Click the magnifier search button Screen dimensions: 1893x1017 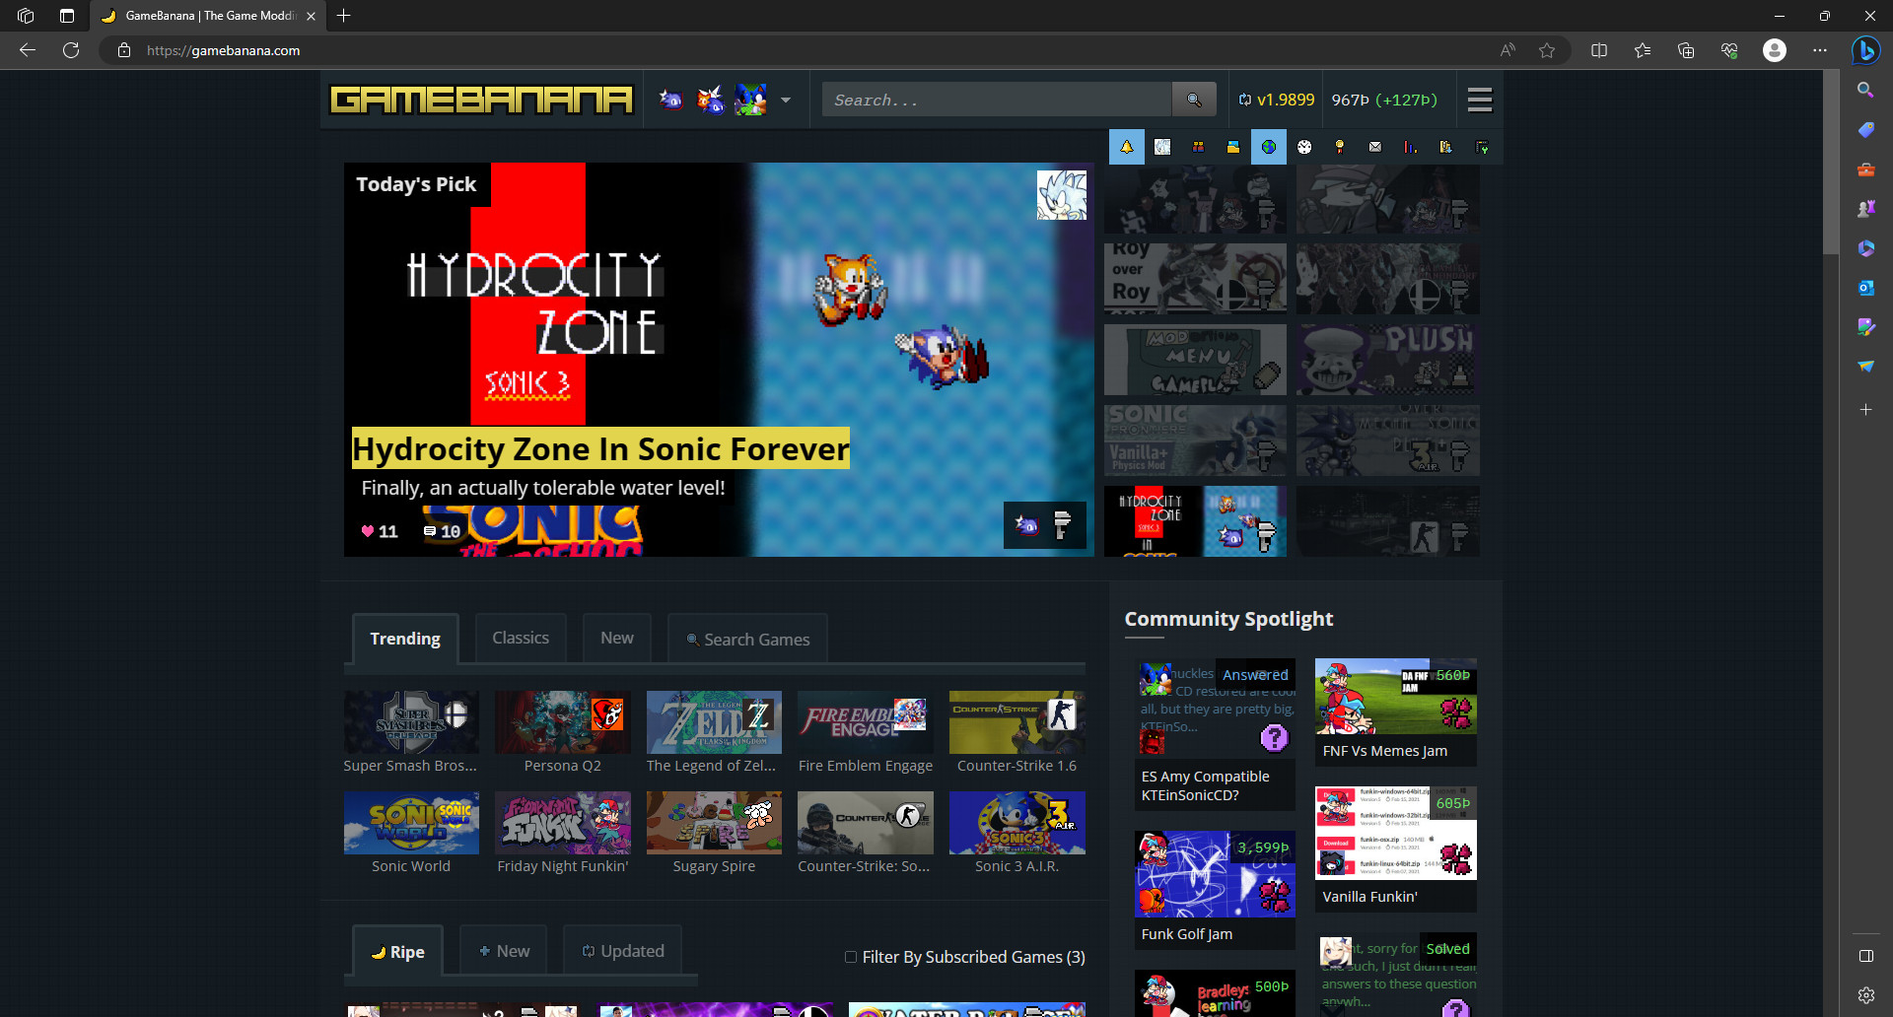click(1194, 100)
